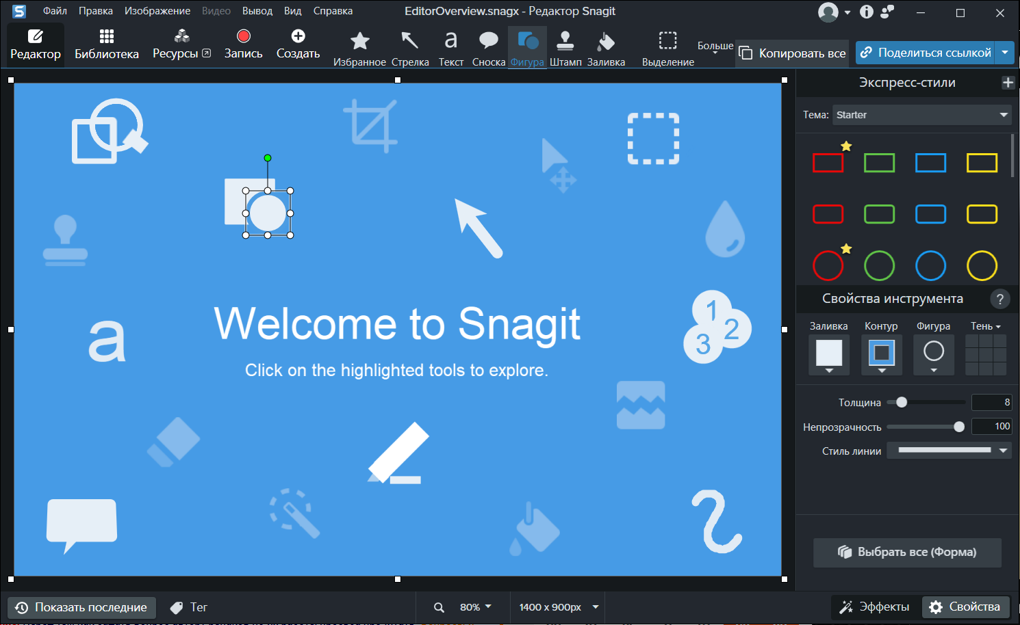The width and height of the screenshot is (1020, 625).
Task: Click the Копировать все button
Action: pos(793,53)
